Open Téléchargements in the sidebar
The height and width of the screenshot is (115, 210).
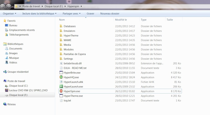click(x=19, y=35)
